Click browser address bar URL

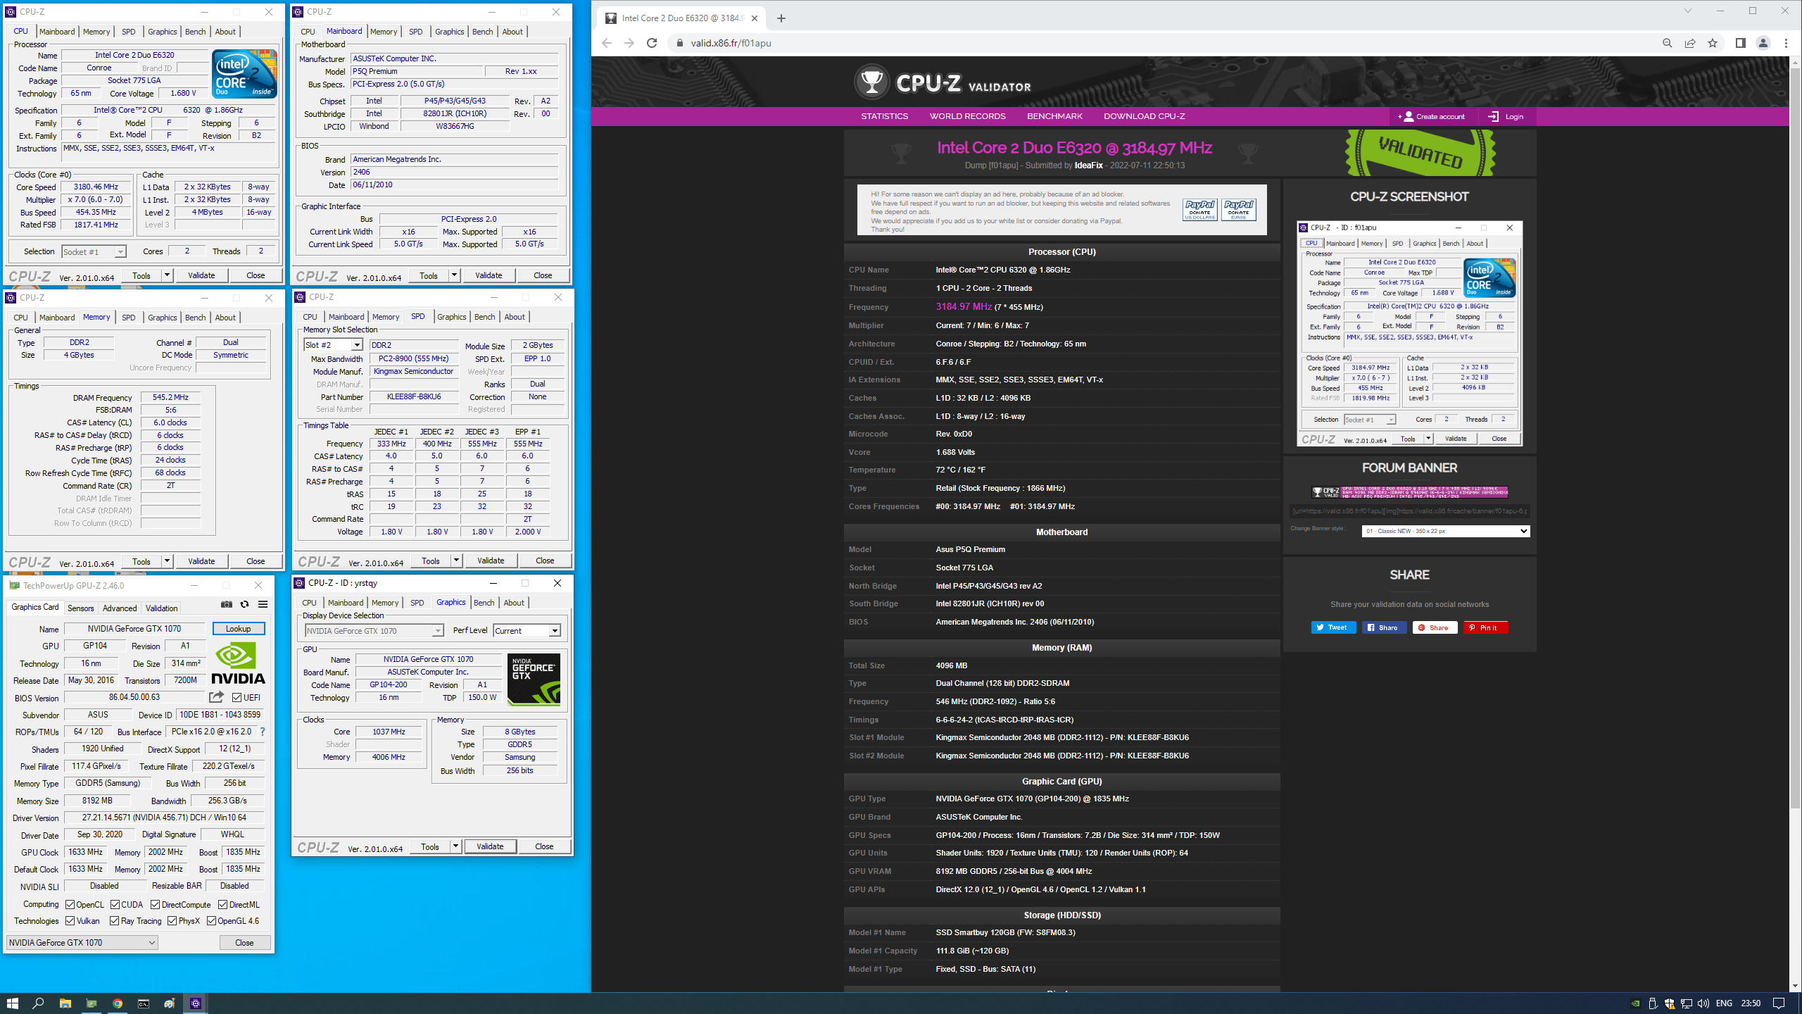click(x=731, y=43)
